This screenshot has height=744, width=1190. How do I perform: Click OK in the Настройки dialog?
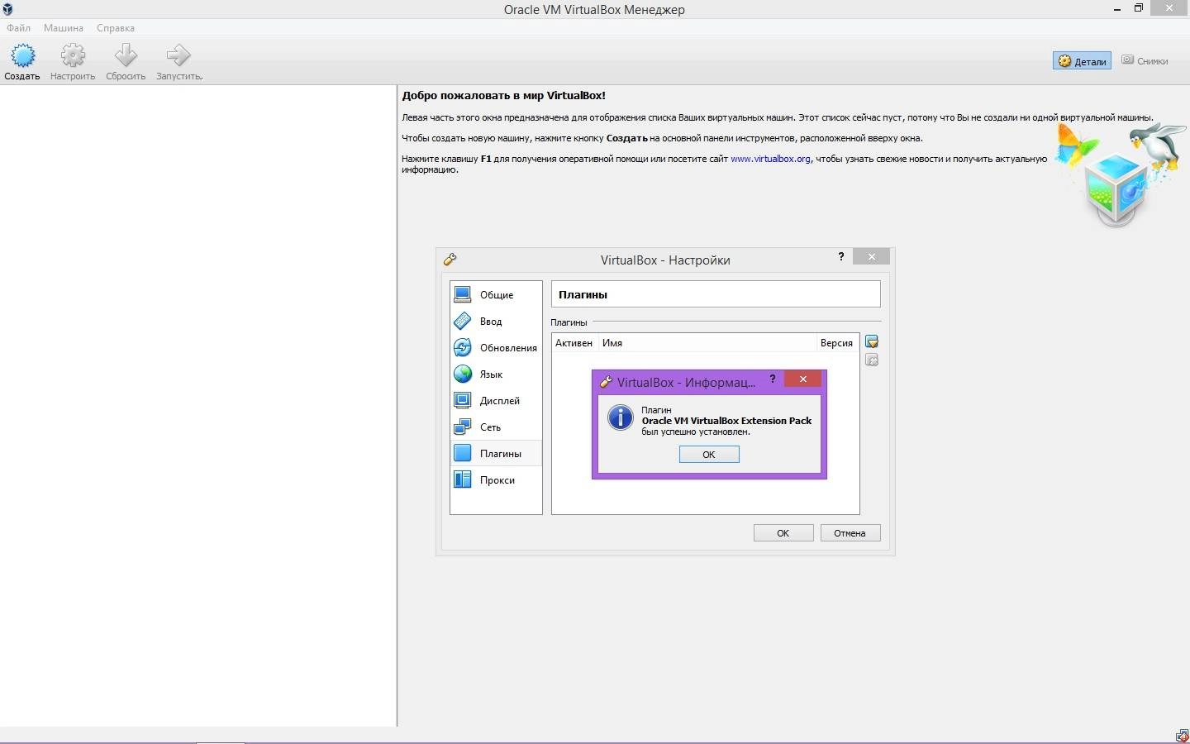click(x=783, y=533)
